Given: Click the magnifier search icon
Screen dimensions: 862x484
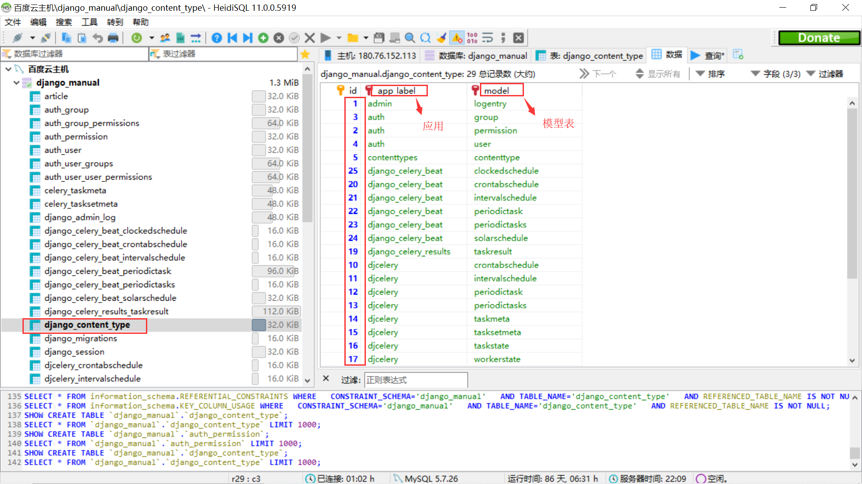Looking at the screenshot, I should coord(410,38).
